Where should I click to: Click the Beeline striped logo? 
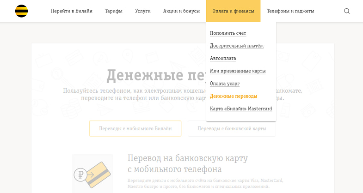tap(22, 11)
